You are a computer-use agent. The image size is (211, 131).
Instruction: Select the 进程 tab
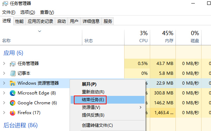tap(7, 21)
